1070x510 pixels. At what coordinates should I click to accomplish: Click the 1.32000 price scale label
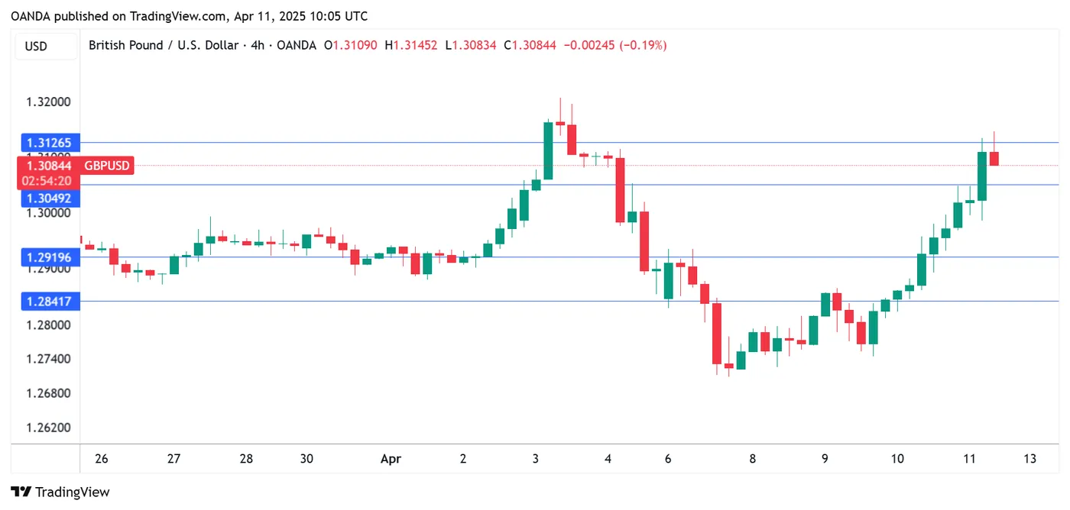[49, 102]
